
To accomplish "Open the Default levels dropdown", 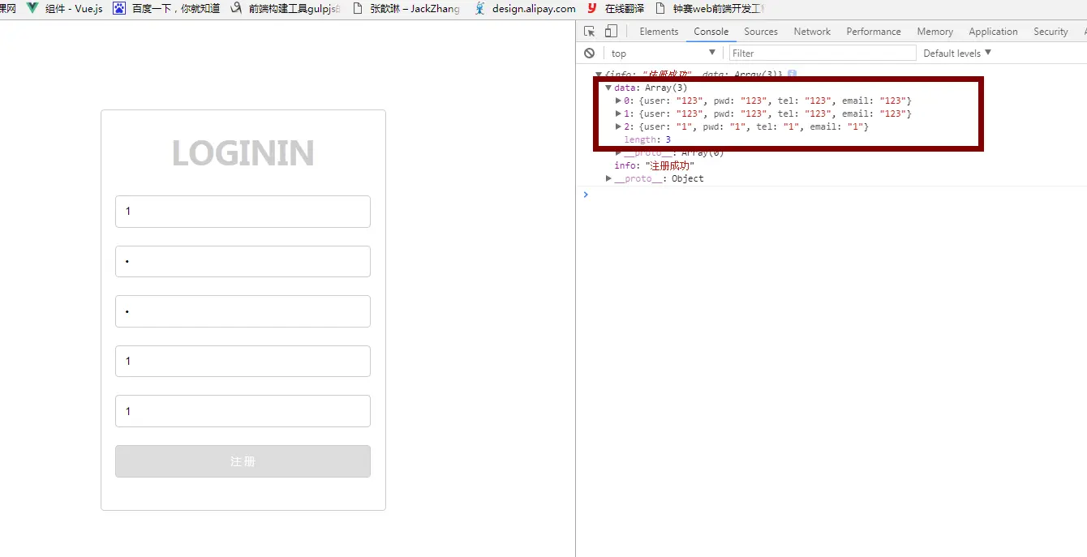I will pyautogui.click(x=957, y=54).
